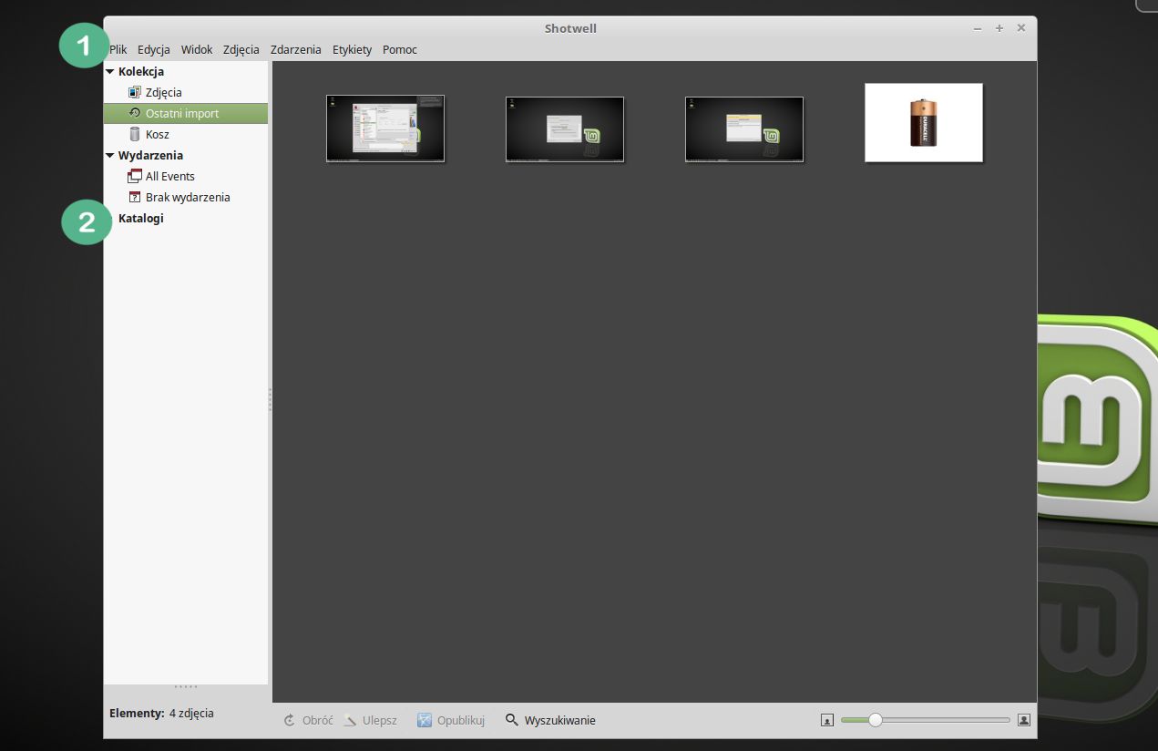Viewport: 1158px width, 751px height.
Task: Collapse the Wydarzenia section arrow
Action: (x=110, y=155)
